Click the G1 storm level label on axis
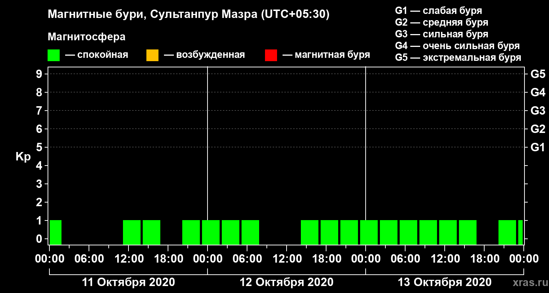Screen dimensions: 549x293 tap(538, 148)
